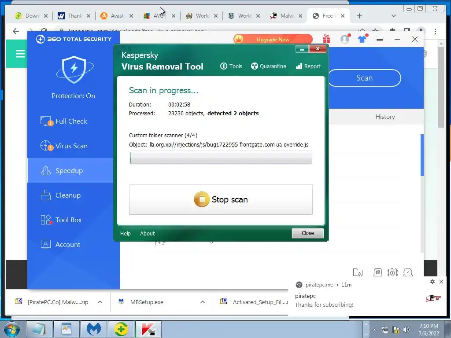Open Malwarebytes from the taskbar
This screenshot has height=338, width=451.
point(94,329)
